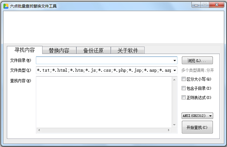Viewport: 227px width, 147px height.
Task: Click the 开始查找(C) button
Action: [197, 127]
